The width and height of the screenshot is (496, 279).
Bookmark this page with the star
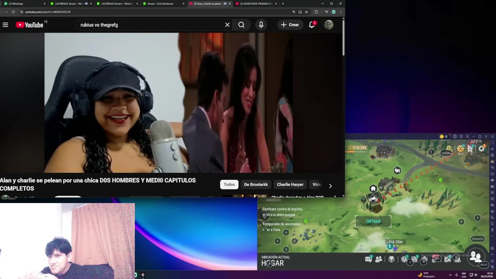coord(307,12)
